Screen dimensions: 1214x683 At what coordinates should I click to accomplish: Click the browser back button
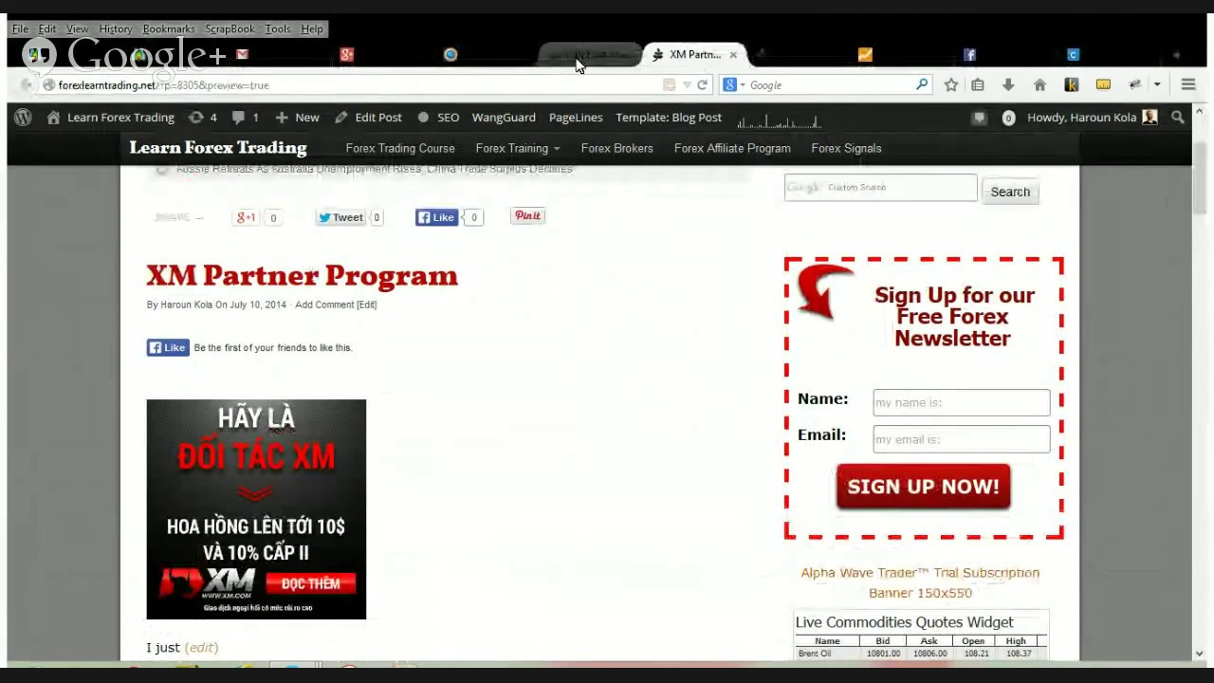(26, 85)
